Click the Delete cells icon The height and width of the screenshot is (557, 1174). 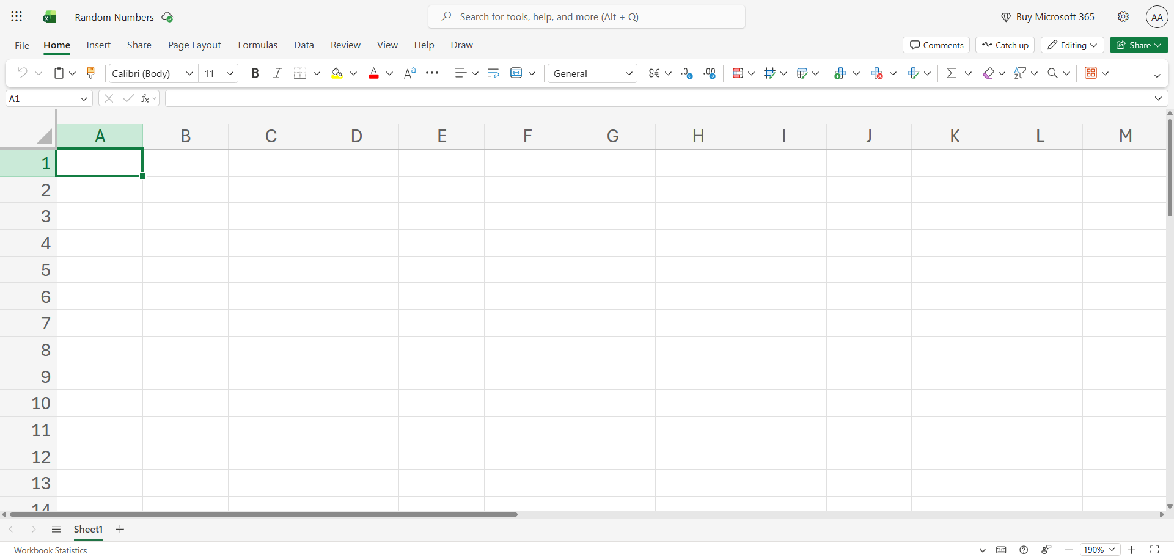point(877,73)
